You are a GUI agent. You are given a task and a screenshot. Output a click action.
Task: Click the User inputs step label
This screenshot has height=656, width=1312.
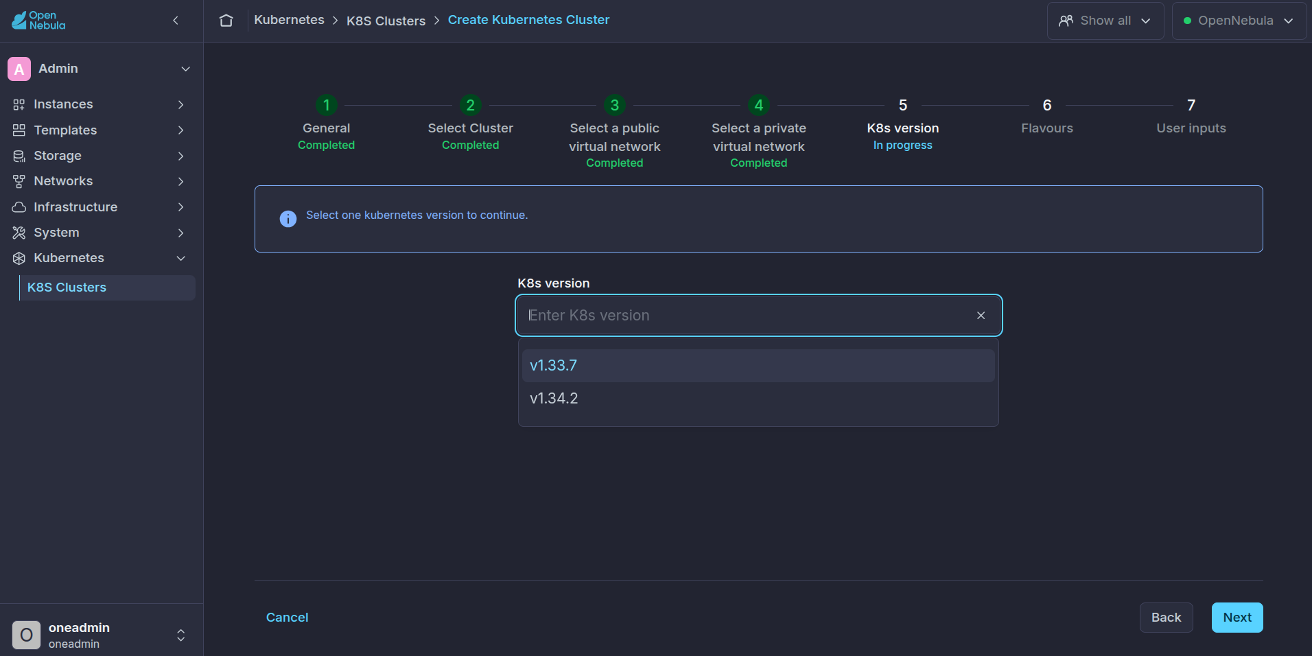click(x=1191, y=128)
